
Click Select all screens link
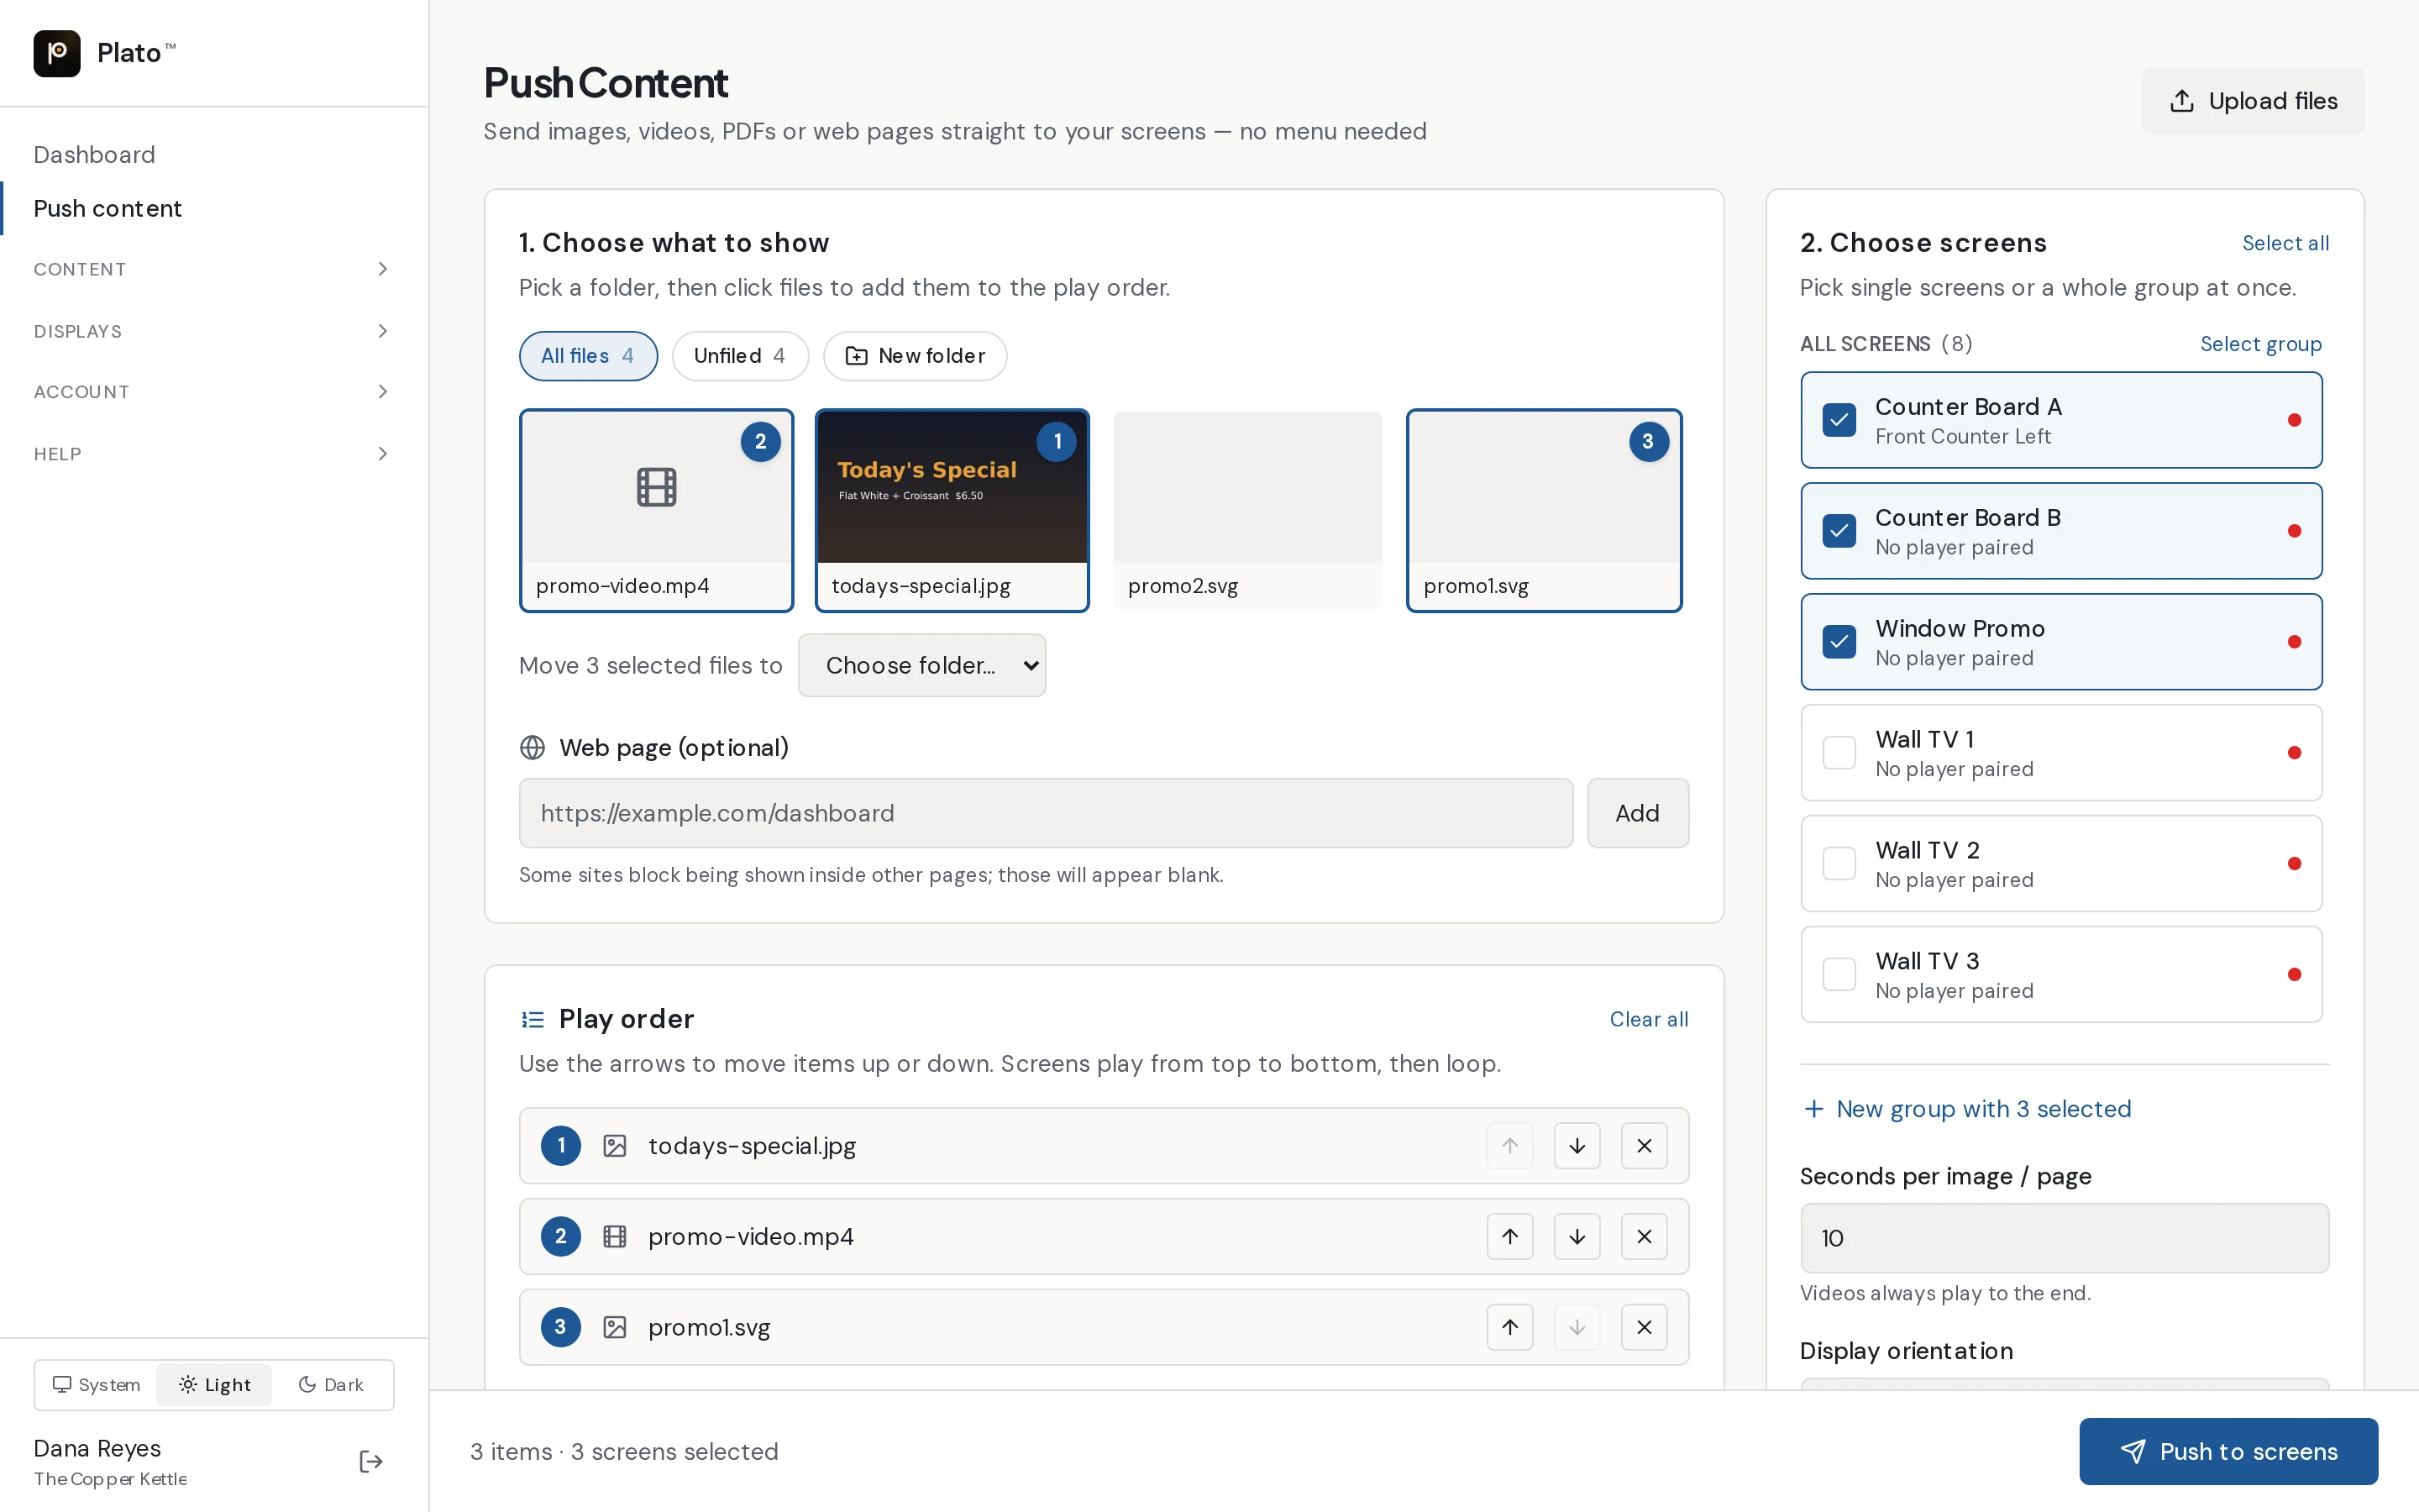click(2285, 243)
